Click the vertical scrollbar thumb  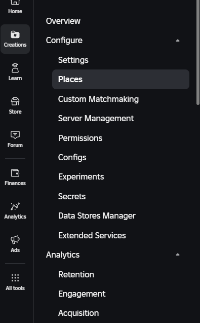[198, 53]
